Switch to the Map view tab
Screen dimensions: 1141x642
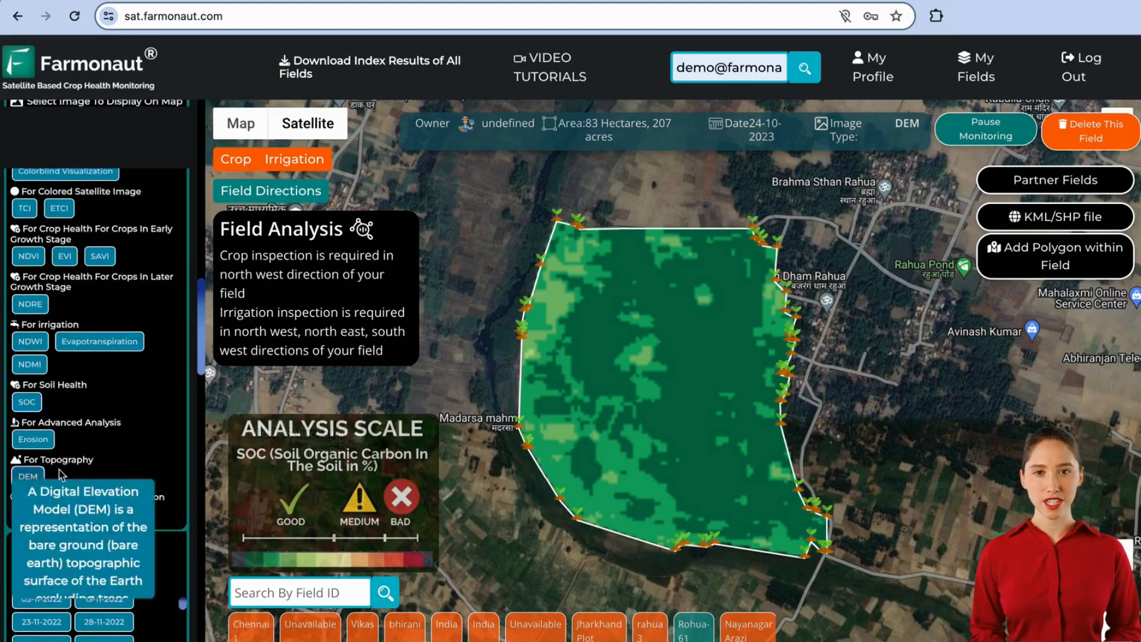coord(241,123)
